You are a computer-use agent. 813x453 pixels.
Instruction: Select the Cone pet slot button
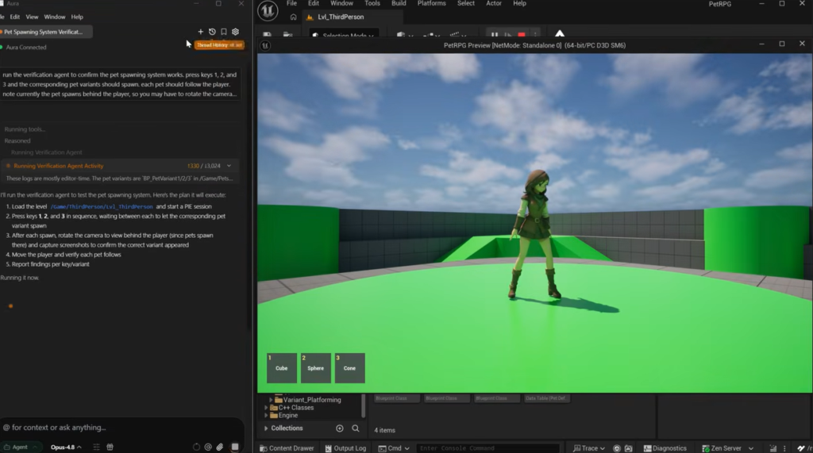(349, 368)
